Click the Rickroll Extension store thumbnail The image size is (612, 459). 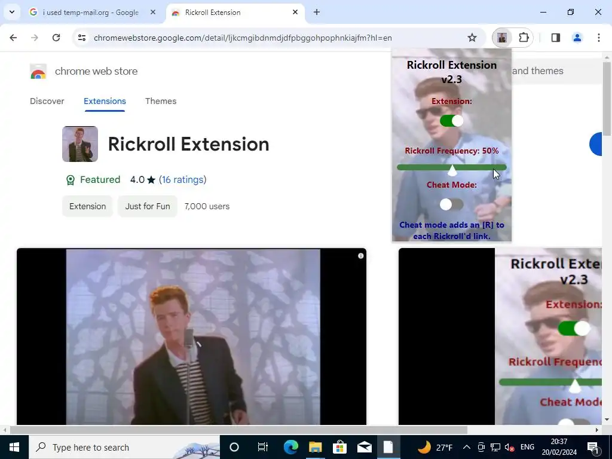[80, 144]
